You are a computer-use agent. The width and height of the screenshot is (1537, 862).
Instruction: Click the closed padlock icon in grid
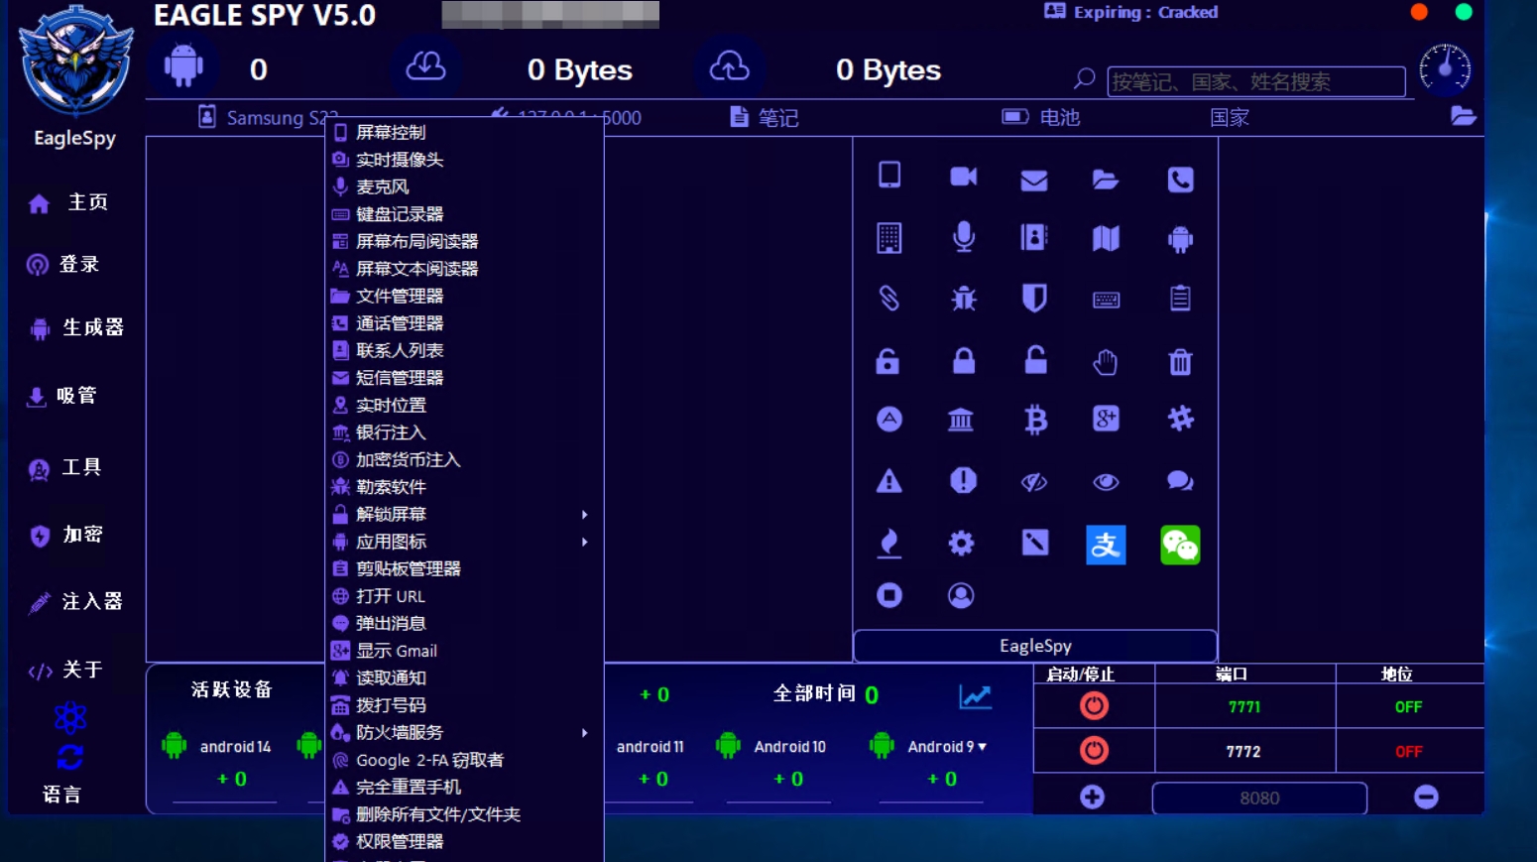pos(963,360)
